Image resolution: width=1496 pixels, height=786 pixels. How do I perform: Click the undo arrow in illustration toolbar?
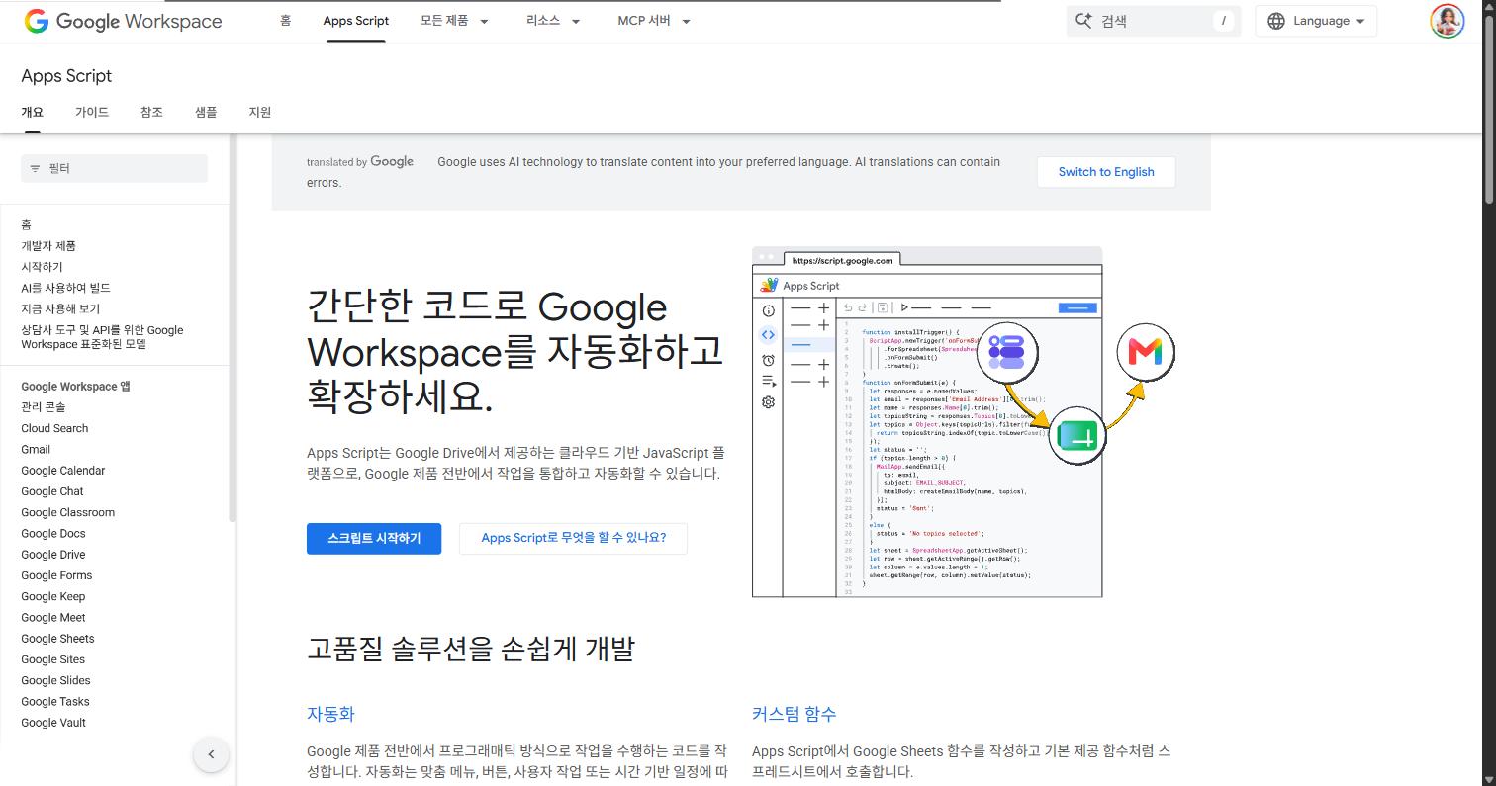(848, 307)
